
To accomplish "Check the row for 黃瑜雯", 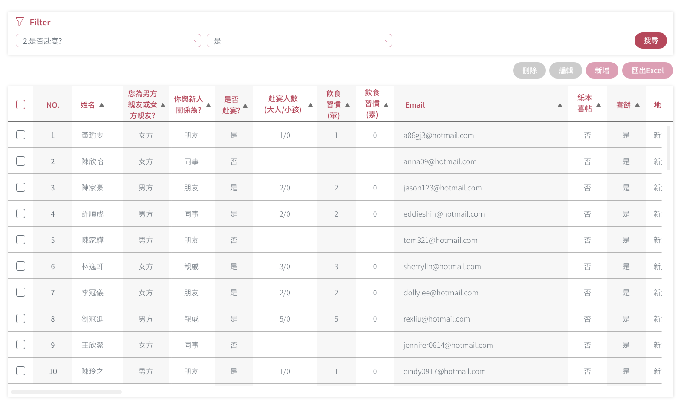I will (x=21, y=135).
